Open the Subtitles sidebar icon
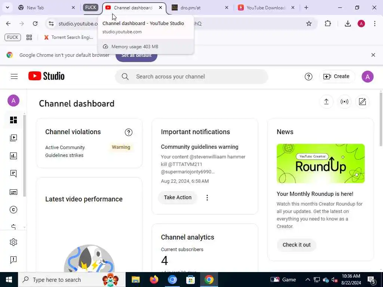The height and width of the screenshot is (287, 383). [x=13, y=192]
